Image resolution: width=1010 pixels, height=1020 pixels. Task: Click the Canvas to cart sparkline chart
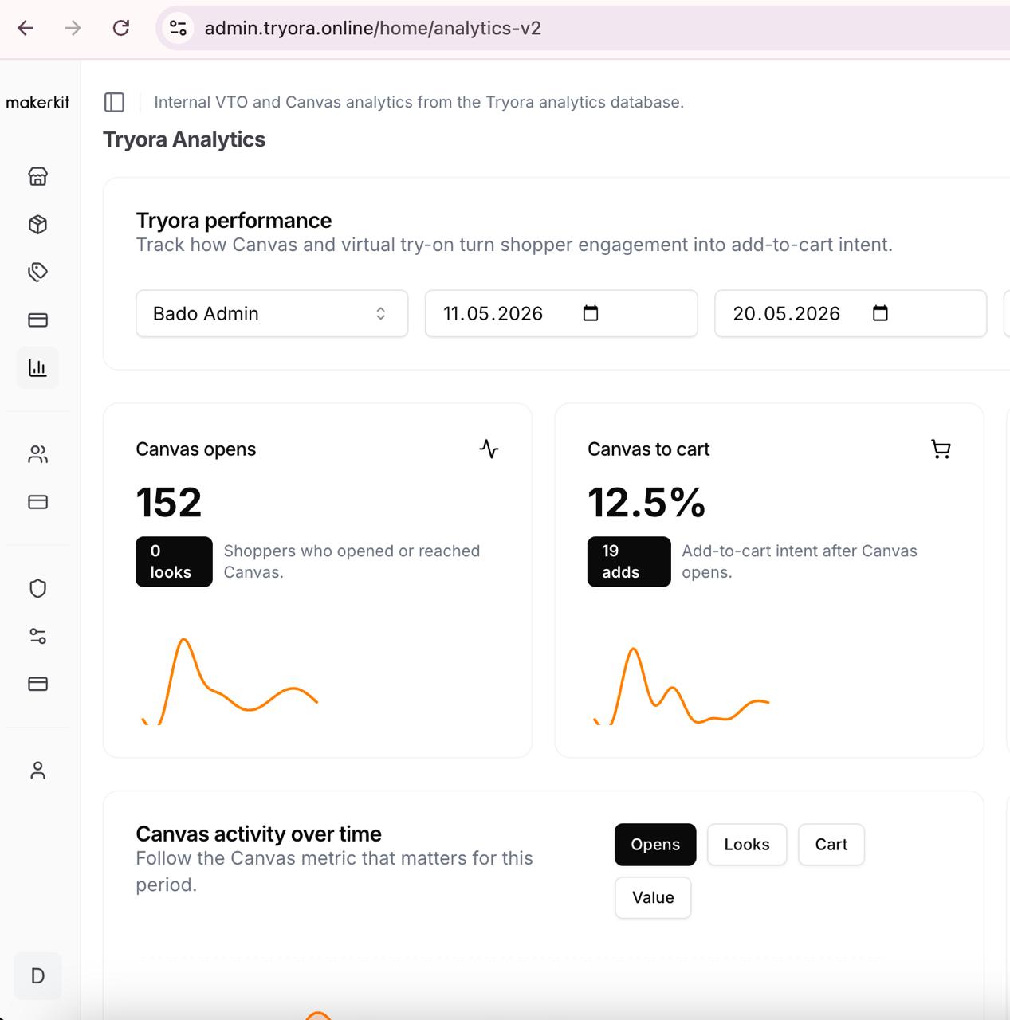coord(682,686)
